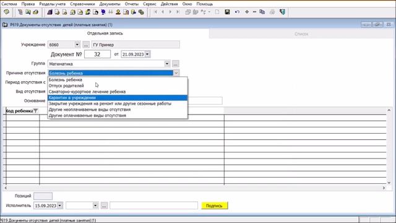
Task: Pick 'Другие оплачиваемые виды отсутствия' option
Action: pyautogui.click(x=118, y=115)
